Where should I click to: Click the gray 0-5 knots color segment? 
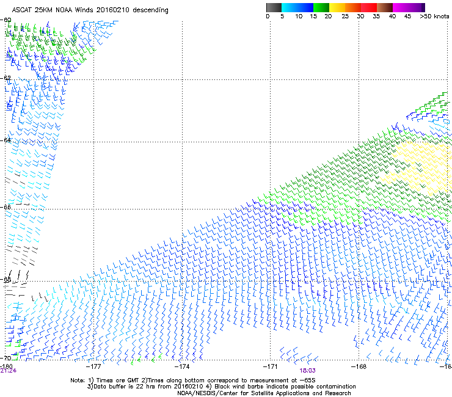tap(274, 7)
